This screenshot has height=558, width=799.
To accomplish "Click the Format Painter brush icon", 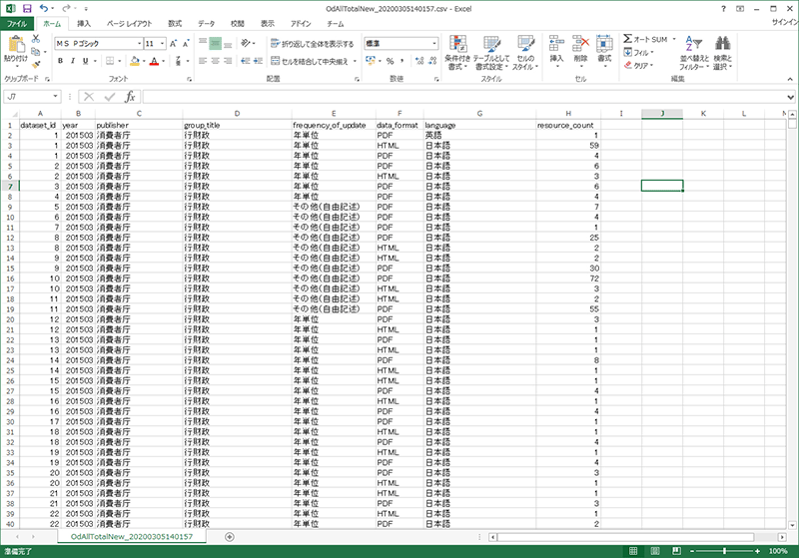I will (x=36, y=65).
